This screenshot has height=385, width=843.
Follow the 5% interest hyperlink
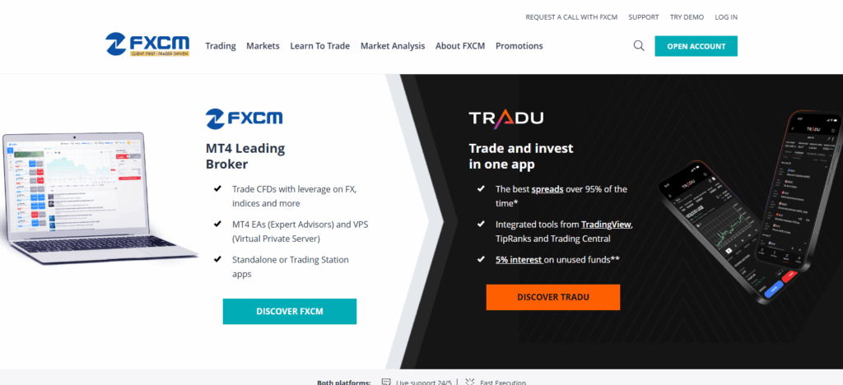point(519,260)
